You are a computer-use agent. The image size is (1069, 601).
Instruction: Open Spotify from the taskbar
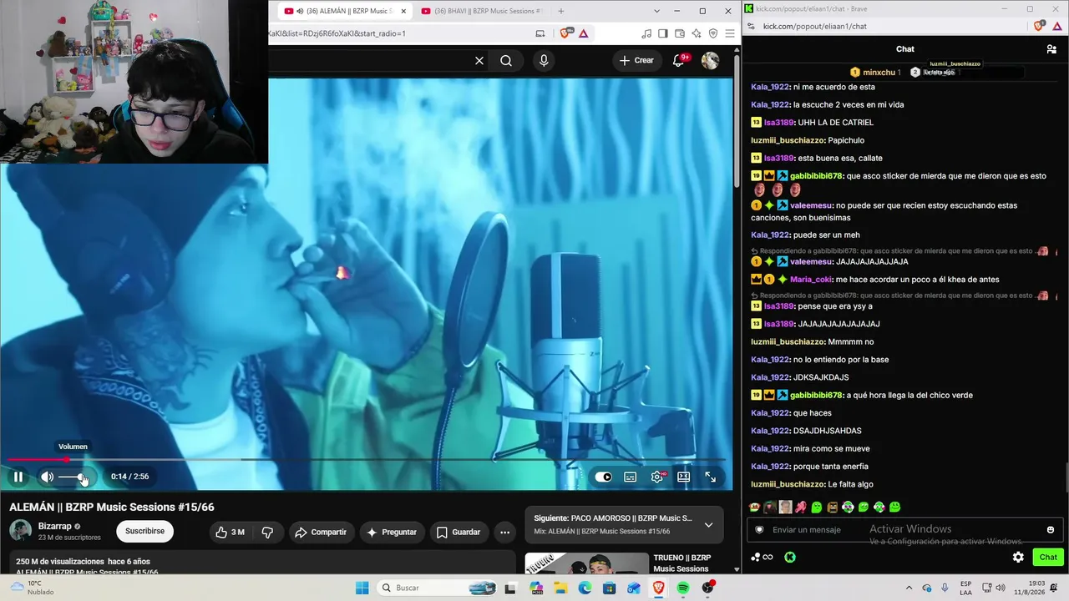point(683,588)
